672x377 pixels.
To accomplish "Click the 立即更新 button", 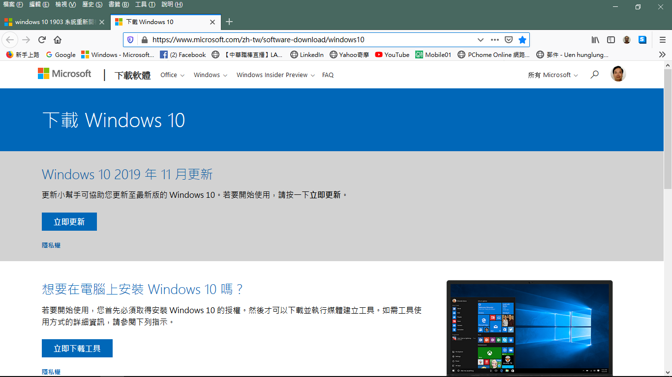I will (69, 222).
